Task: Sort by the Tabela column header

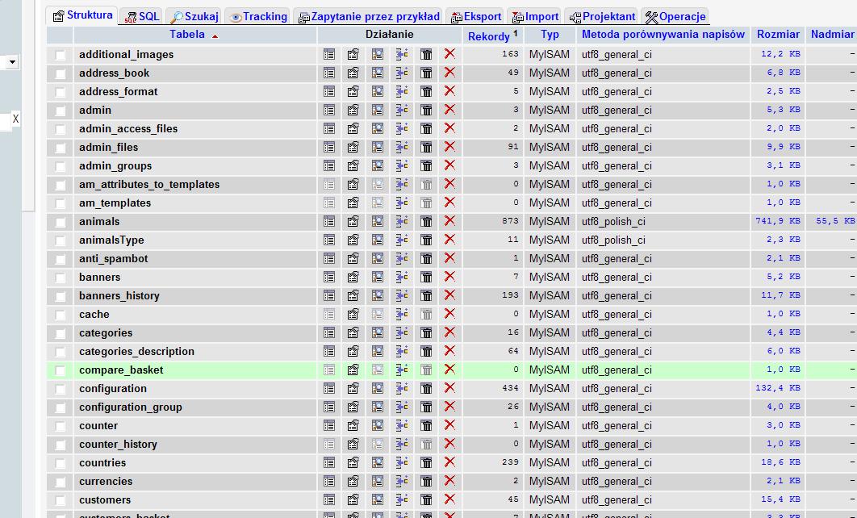Action: tap(187, 35)
